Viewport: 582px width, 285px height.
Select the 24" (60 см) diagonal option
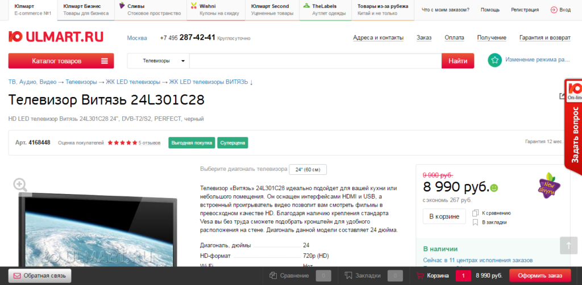pyautogui.click(x=307, y=169)
